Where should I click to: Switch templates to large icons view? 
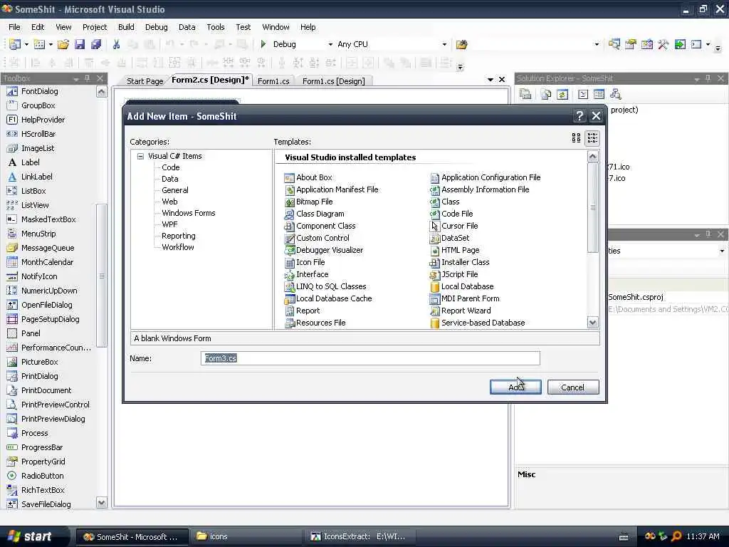click(x=576, y=137)
